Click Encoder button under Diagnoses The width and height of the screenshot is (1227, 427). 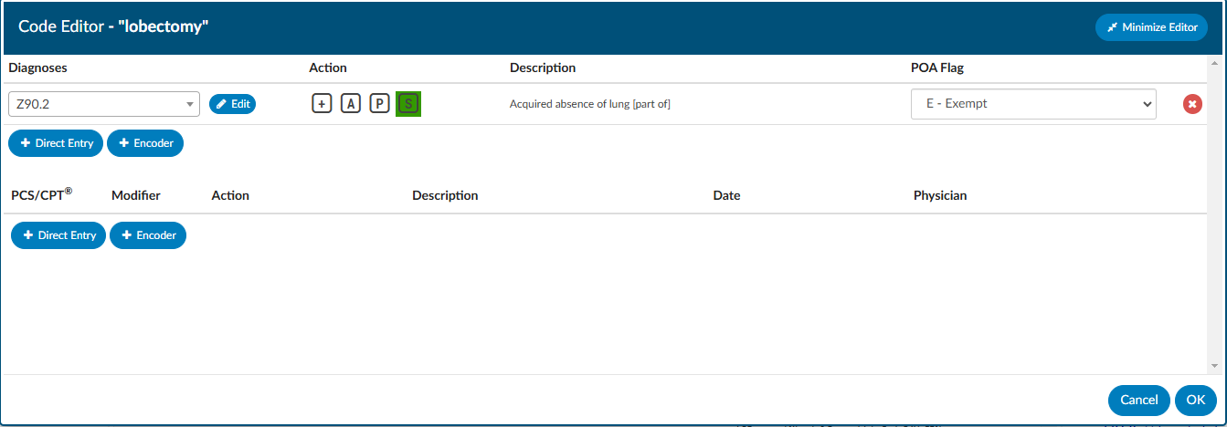(145, 143)
